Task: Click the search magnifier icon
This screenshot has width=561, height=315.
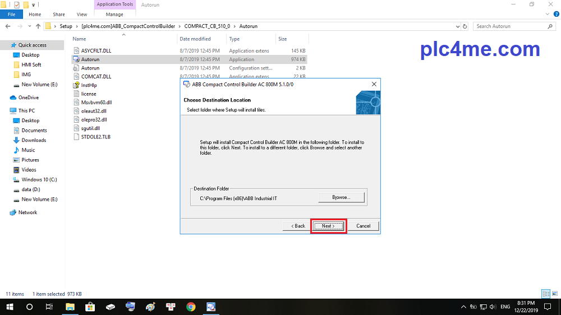Action: coord(550,26)
